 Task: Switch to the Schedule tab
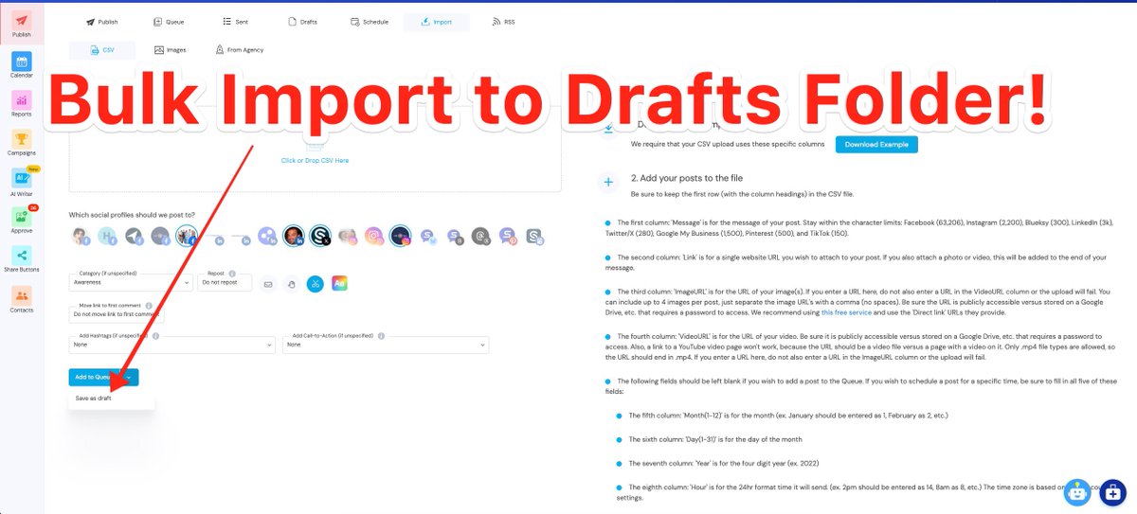[x=370, y=21]
